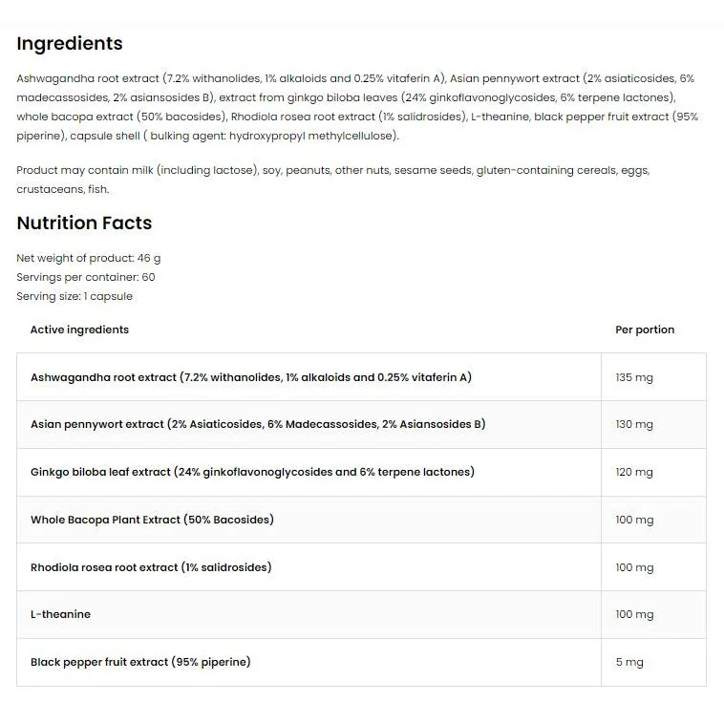Click the Active ingredients column header
Viewport: 724px width, 724px height.
tap(79, 330)
